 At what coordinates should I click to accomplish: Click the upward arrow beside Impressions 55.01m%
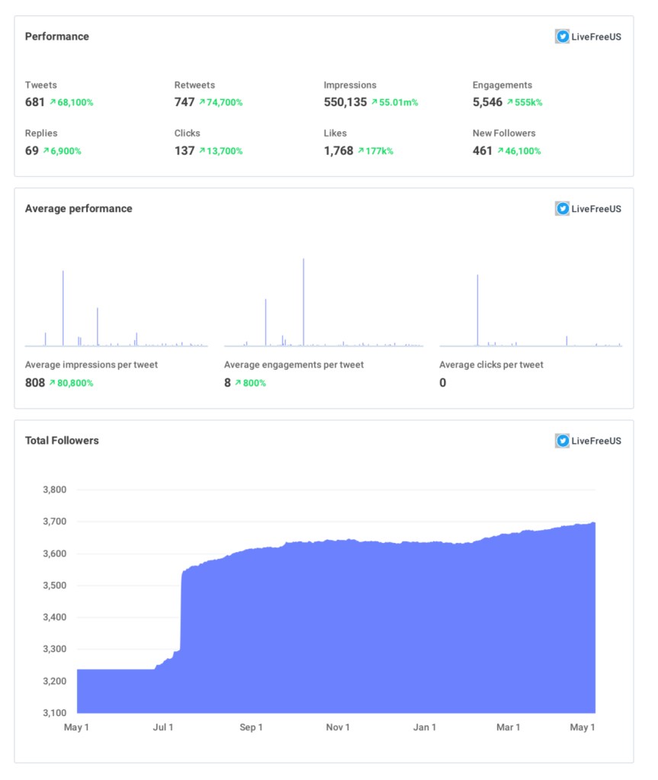tap(374, 102)
